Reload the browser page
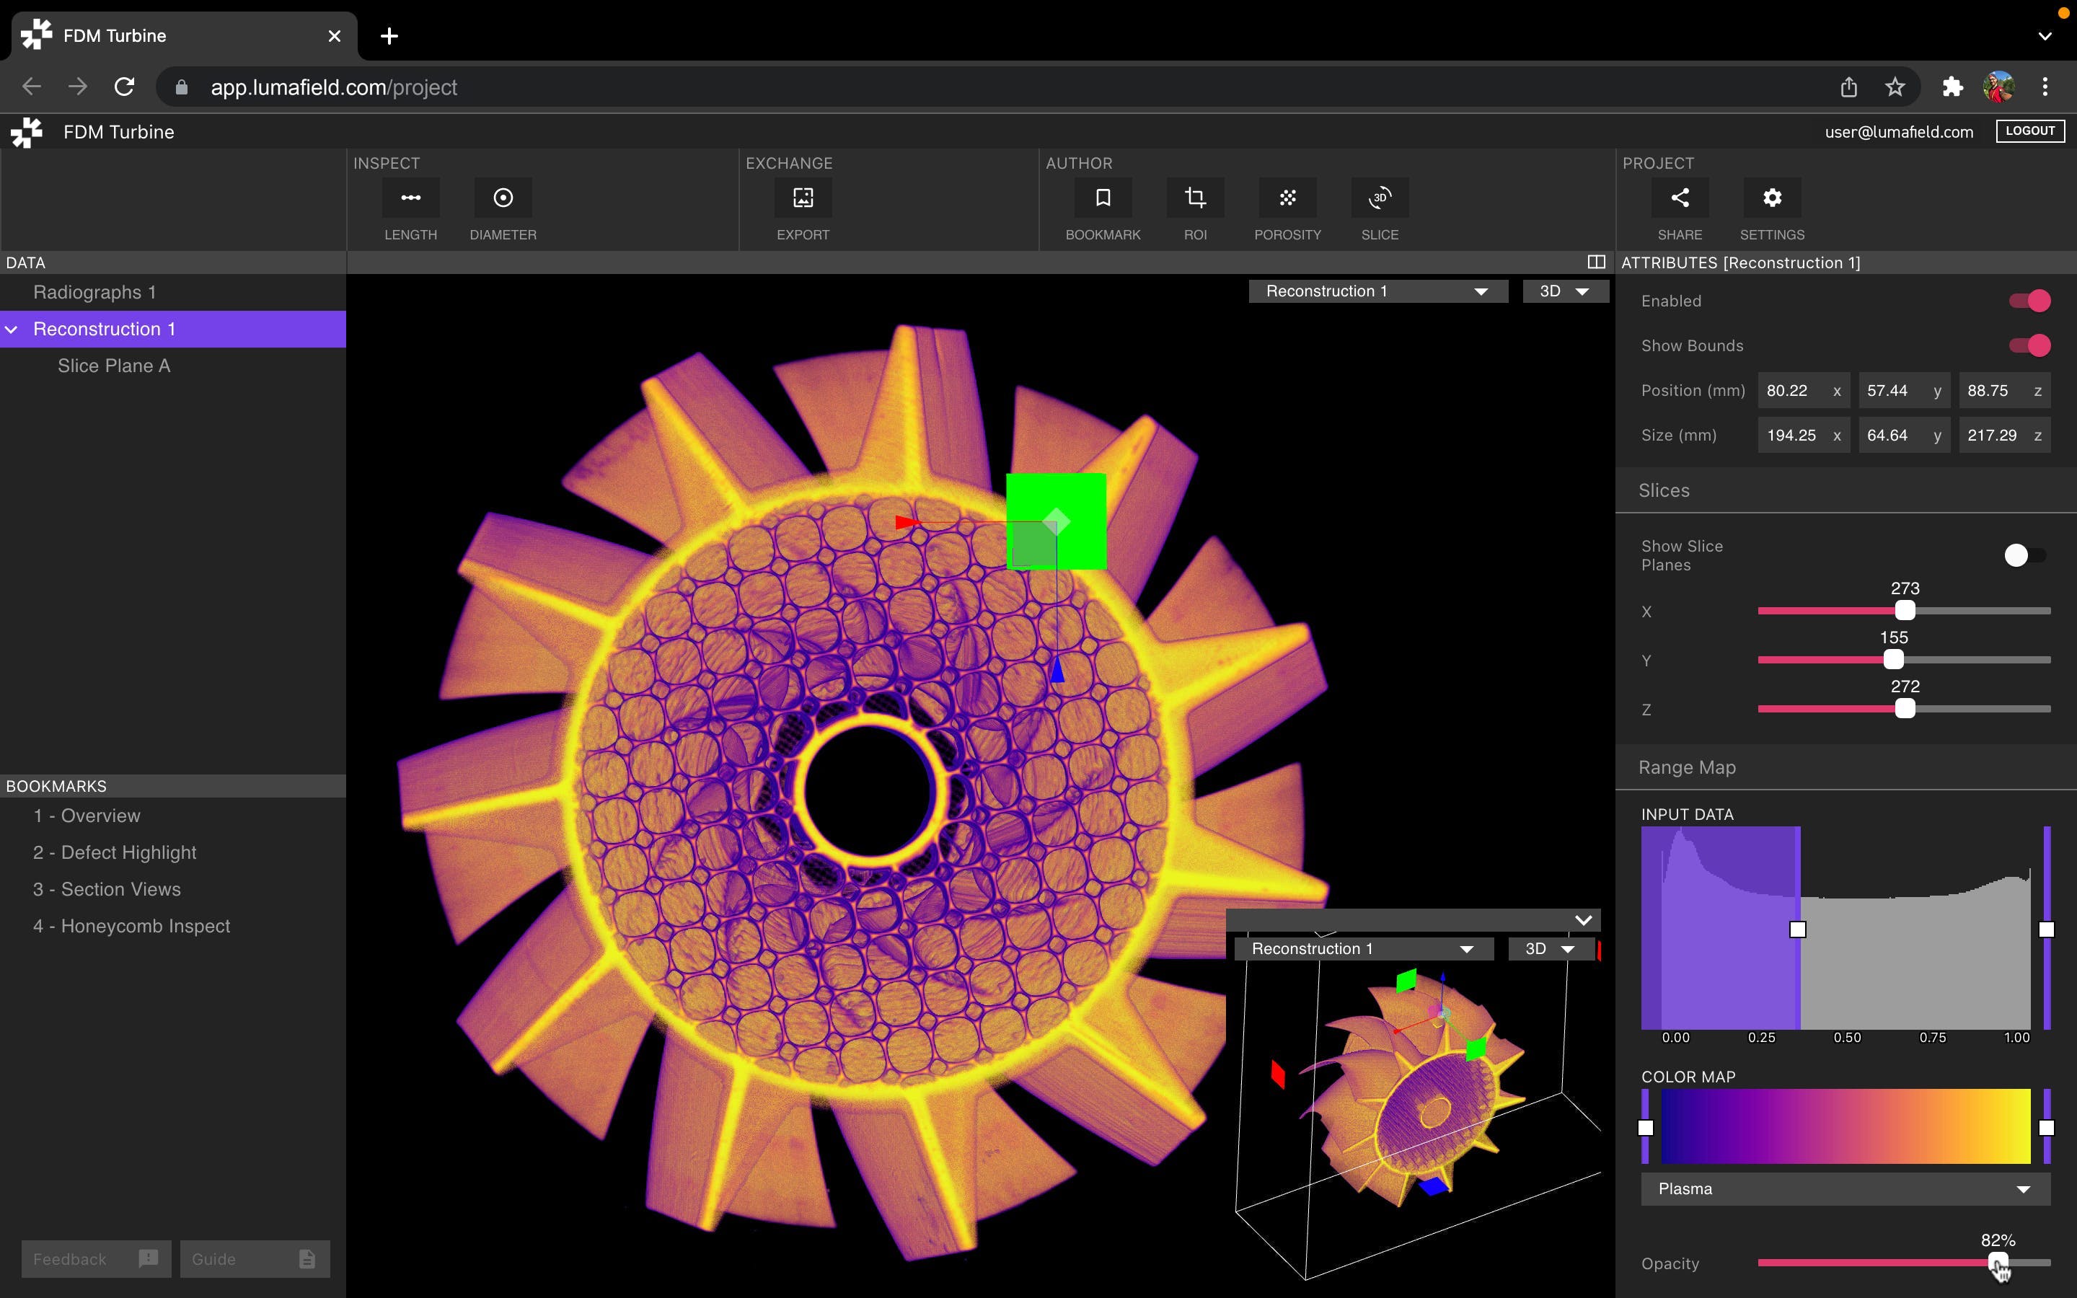Viewport: 2077px width, 1298px height. coord(125,87)
